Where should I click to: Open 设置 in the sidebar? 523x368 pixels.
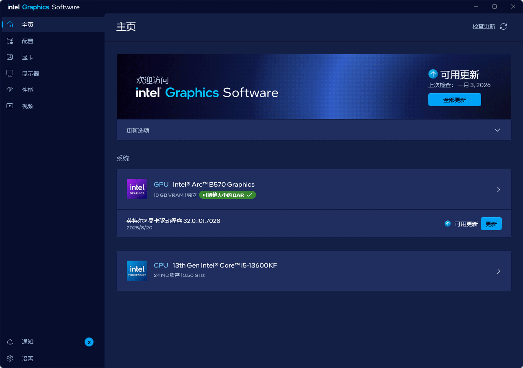53,359
